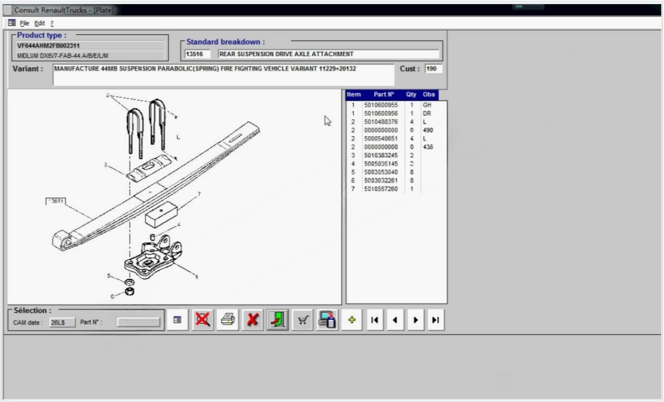Screen dimensions: 664x402
Task: Select part row 5010383245
Action: [396, 156]
